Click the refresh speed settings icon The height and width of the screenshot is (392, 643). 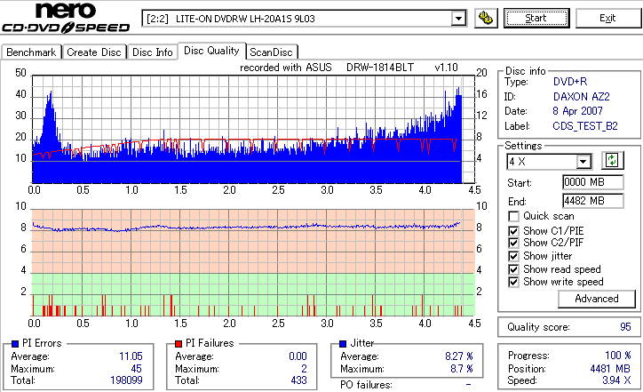612,161
